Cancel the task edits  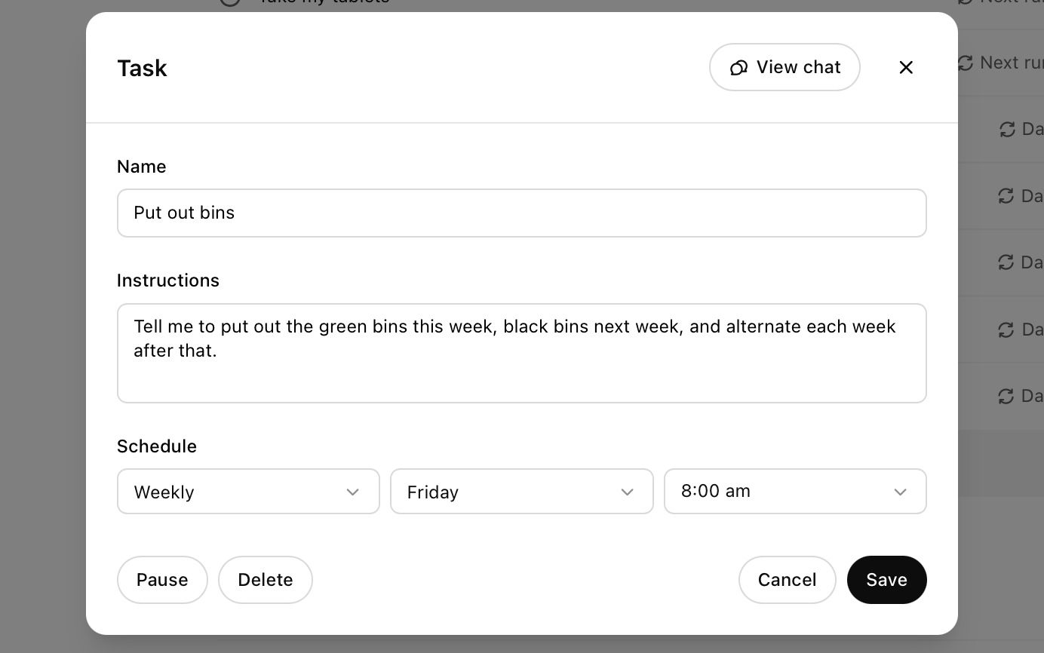coord(787,580)
